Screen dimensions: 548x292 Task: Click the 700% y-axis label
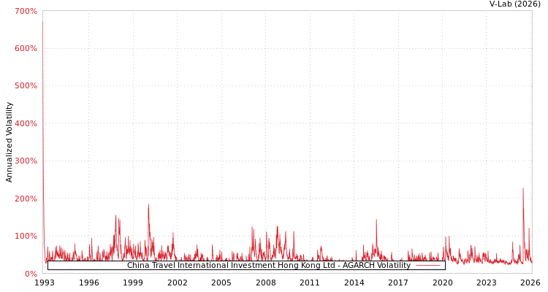[x=26, y=11]
